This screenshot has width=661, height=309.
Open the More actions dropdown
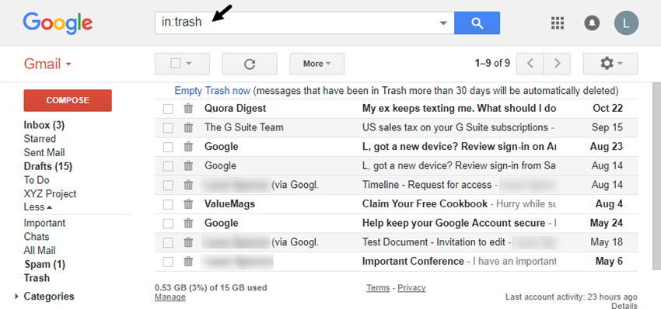317,64
